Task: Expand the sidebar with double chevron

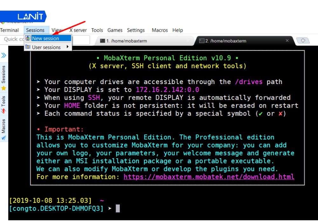Action: tap(3, 55)
